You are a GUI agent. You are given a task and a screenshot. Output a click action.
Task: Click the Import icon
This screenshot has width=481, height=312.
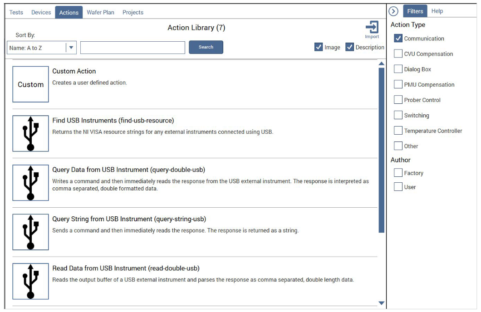click(372, 28)
